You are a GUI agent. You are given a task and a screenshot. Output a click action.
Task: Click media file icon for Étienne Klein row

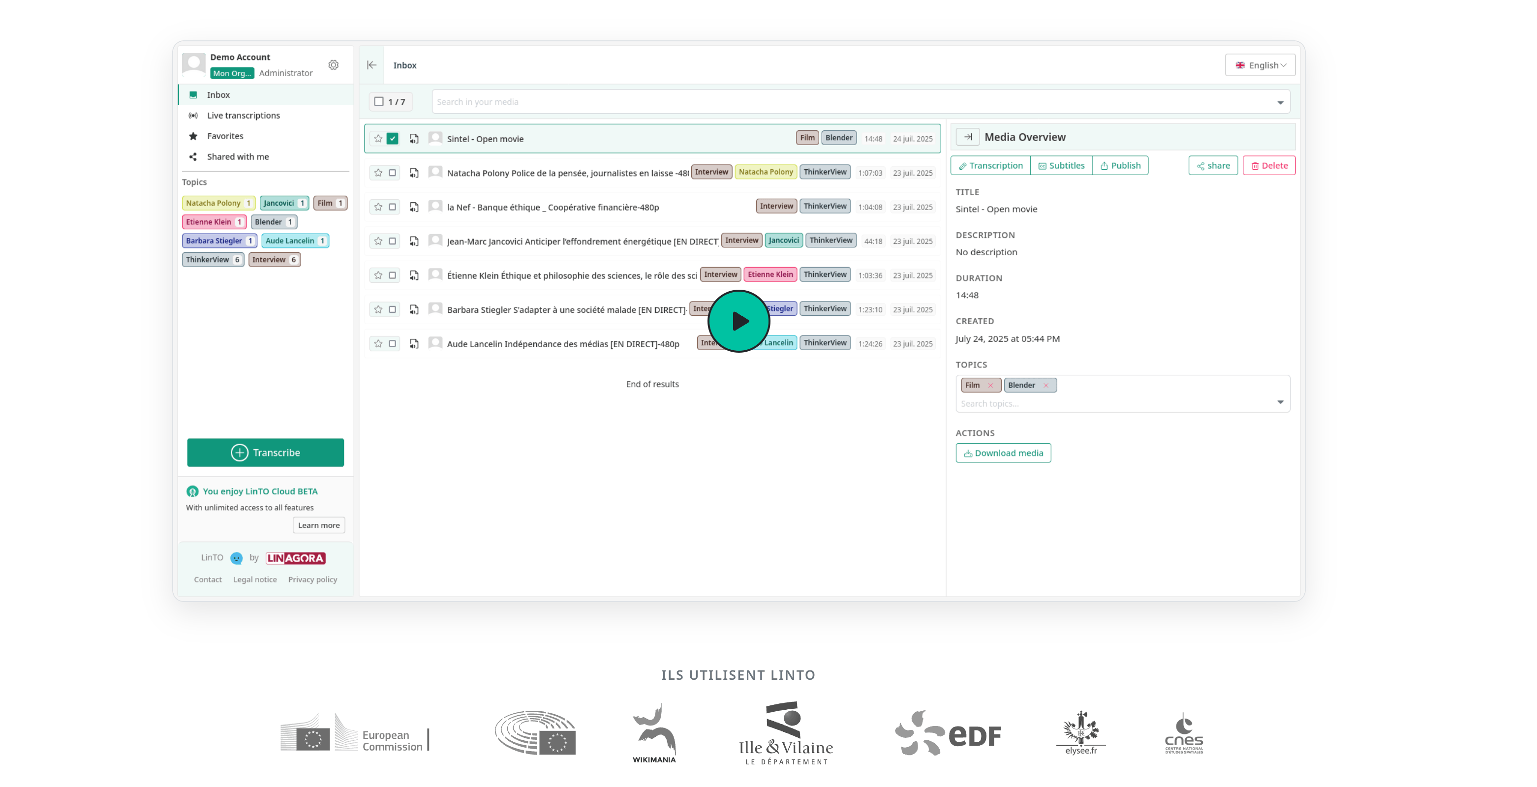tap(414, 275)
